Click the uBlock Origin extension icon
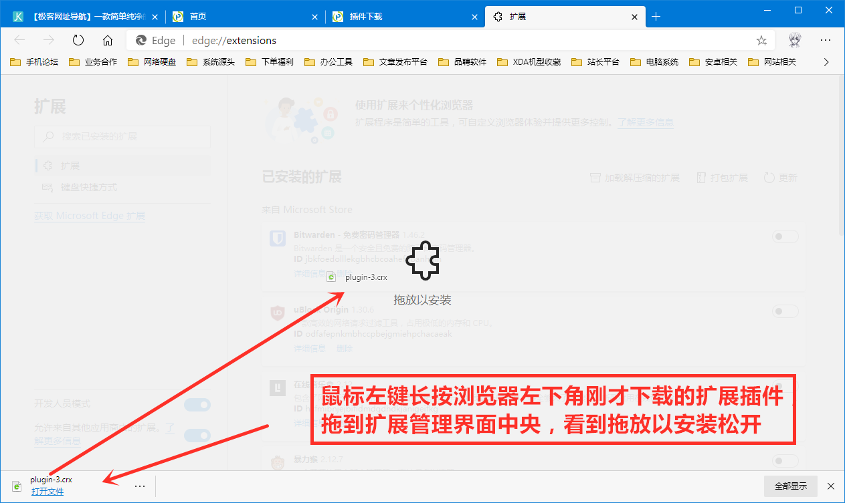 (x=278, y=313)
